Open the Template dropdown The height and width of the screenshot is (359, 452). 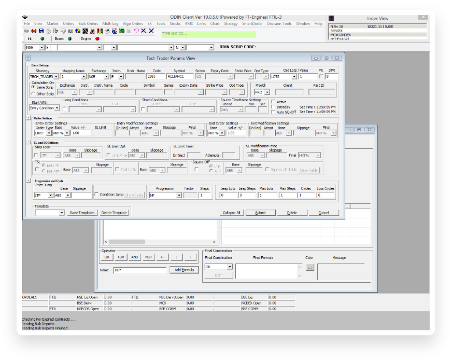[x=62, y=213]
